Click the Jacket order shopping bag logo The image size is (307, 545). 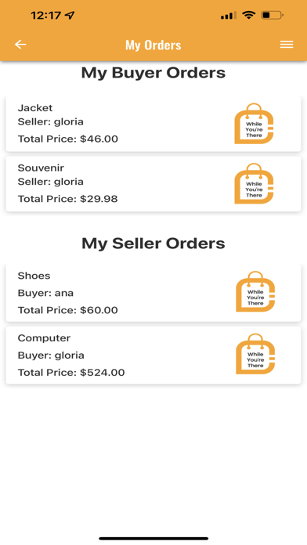255,124
